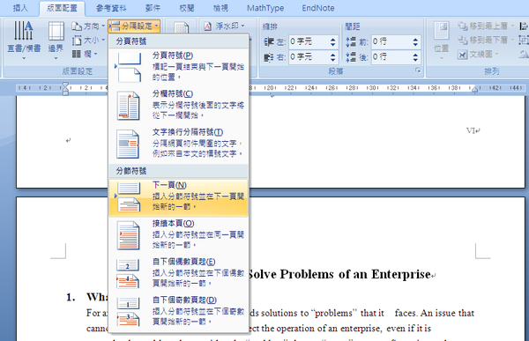
Task: Select 分頁符號(P) page break option
Action: tap(179, 66)
